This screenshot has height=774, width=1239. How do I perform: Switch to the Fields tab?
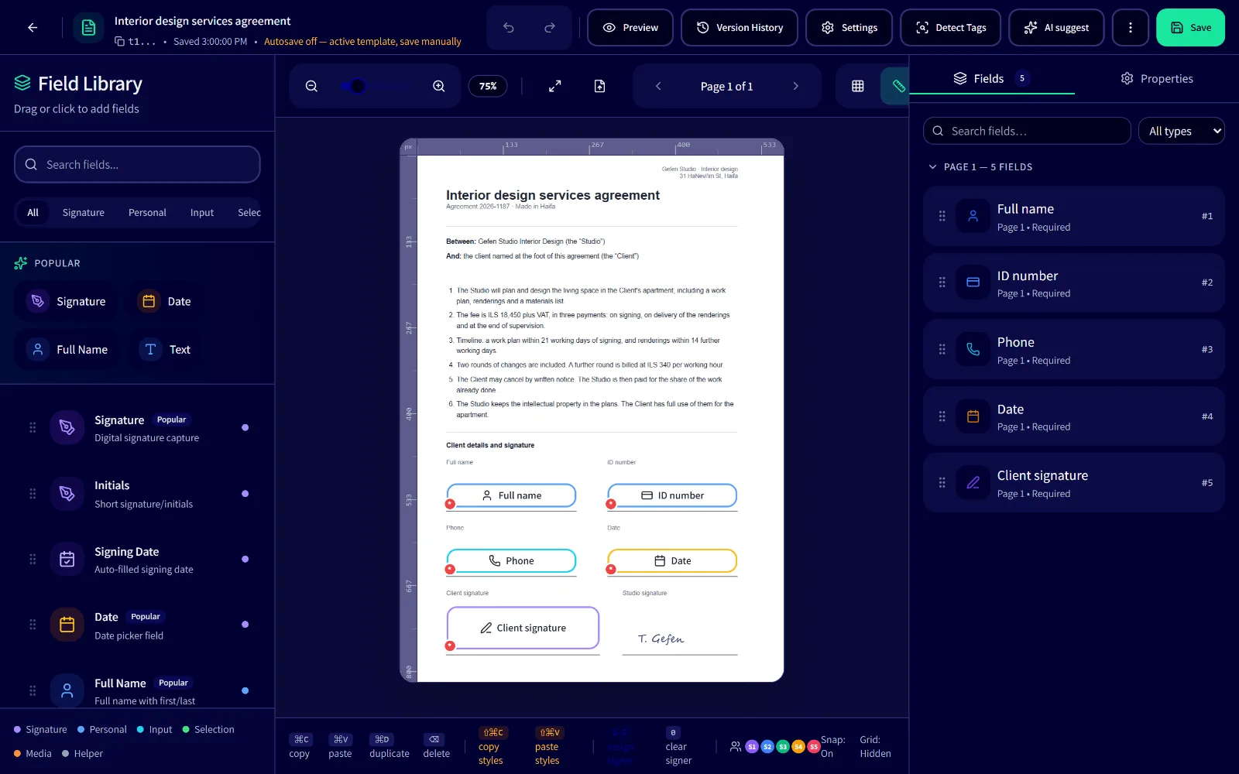pyautogui.click(x=992, y=78)
